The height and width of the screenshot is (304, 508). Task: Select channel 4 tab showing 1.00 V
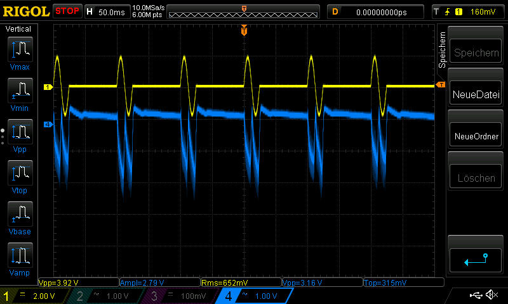pos(255,296)
